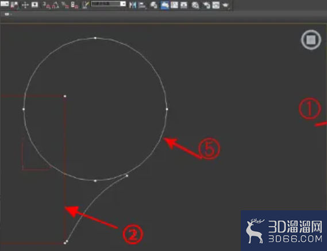The width and height of the screenshot is (327, 251).
Task: Select the circle's left-side vertex
Action: coord(24,109)
